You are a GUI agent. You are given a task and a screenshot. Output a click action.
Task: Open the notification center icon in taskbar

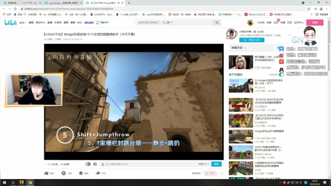[325, 182]
